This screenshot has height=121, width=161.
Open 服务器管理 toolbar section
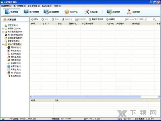(x=51, y=12)
